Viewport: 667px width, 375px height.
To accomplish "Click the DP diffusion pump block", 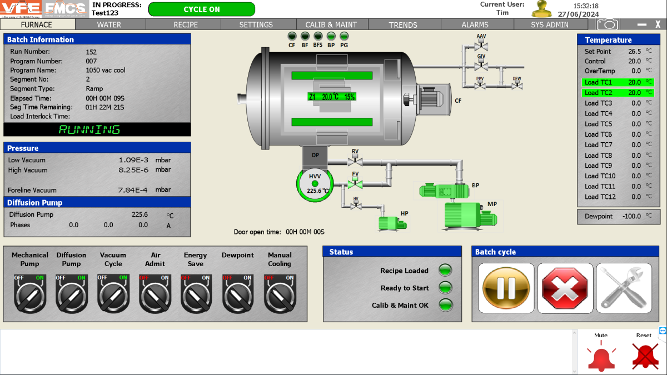I will point(316,157).
